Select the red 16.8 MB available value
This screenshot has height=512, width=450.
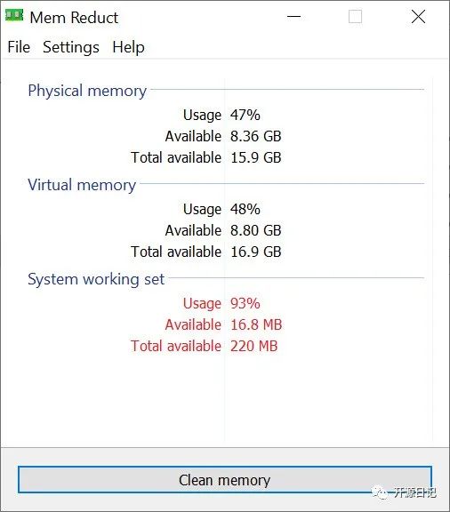click(256, 324)
